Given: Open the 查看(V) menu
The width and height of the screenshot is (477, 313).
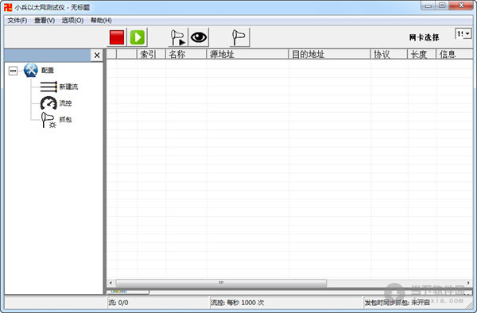Looking at the screenshot, I should pos(45,21).
